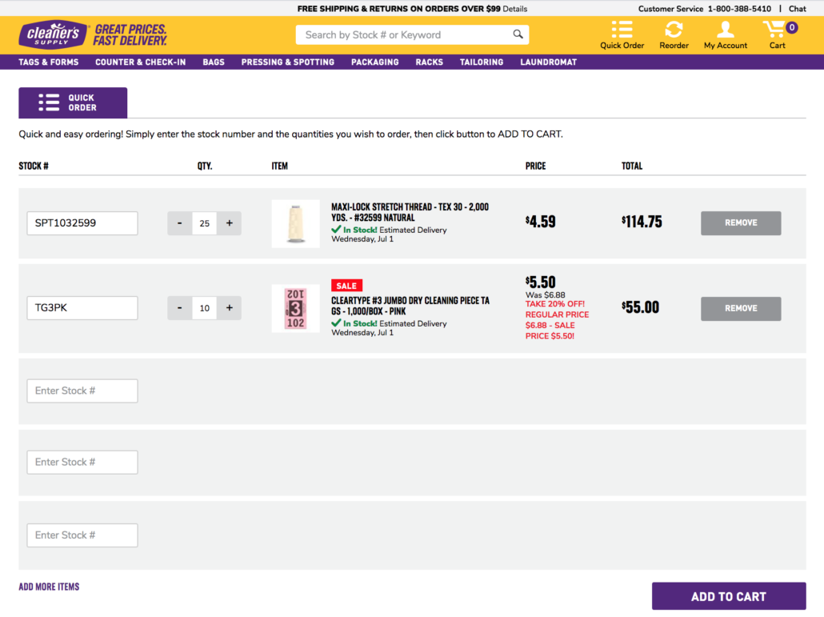
Task: Open the Pressing & Spotting menu
Action: 287,62
